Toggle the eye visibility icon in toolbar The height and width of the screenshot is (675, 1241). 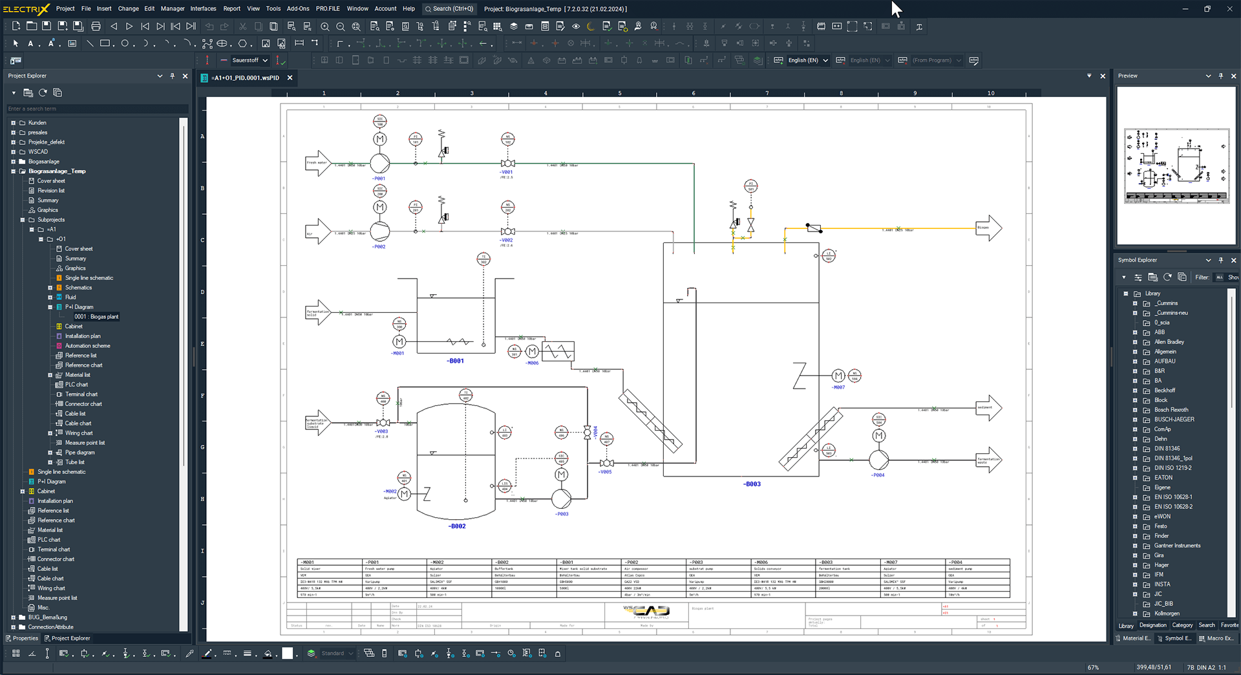(x=576, y=27)
